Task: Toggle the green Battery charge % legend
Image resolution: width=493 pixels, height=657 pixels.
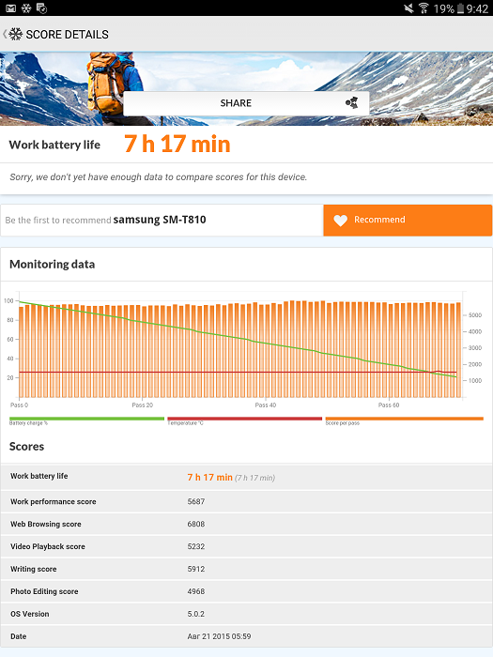Action: coord(86,420)
